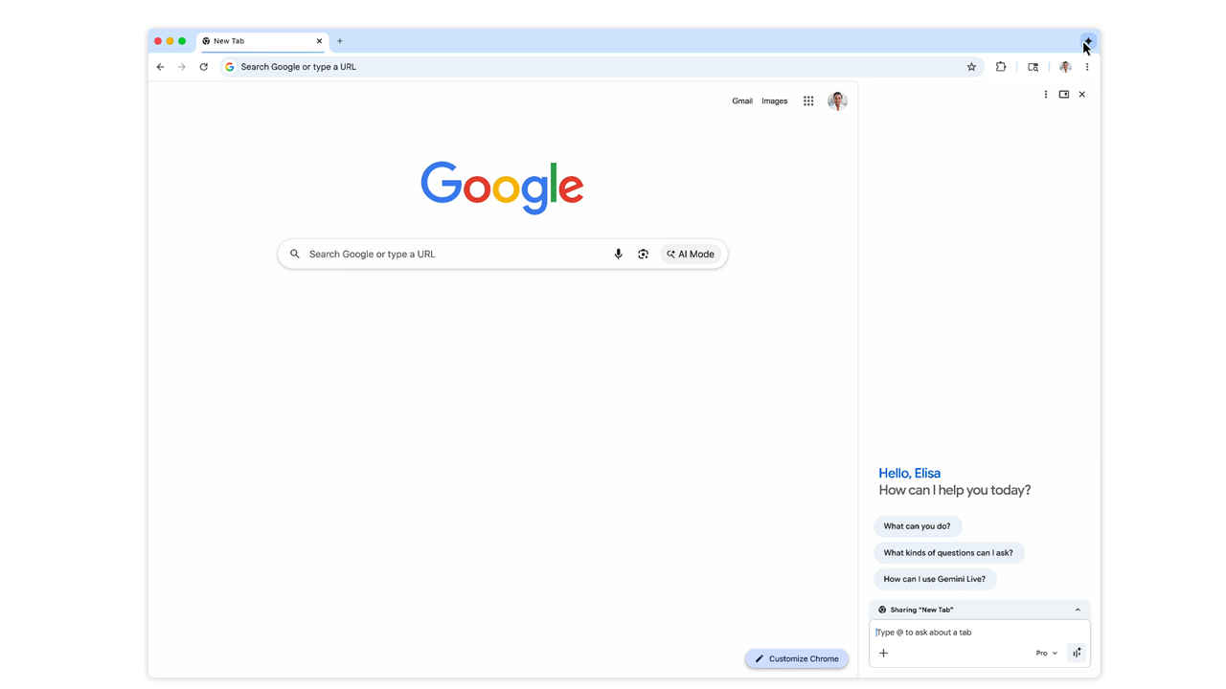This screenshot has height=689, width=1226.
Task: Bookmark this page with the star icon
Action: click(971, 67)
